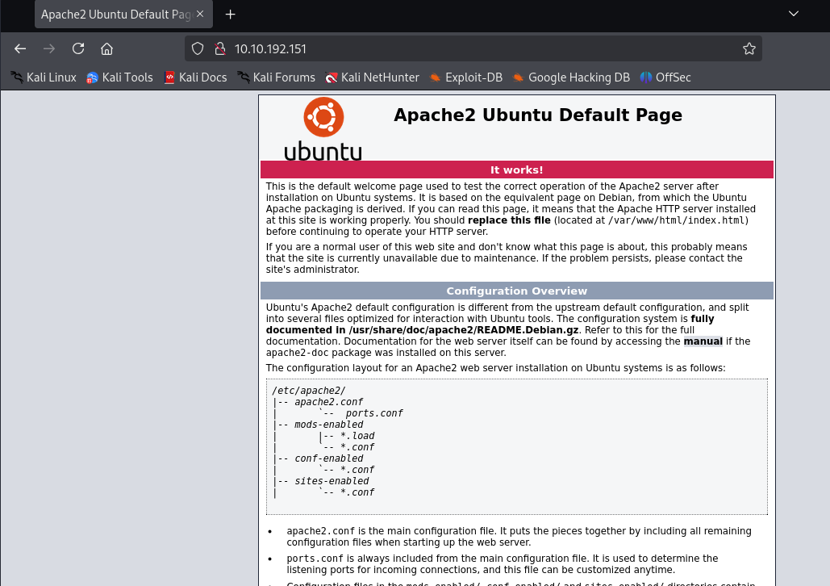Click the Ubuntu logo image

pos(323,129)
